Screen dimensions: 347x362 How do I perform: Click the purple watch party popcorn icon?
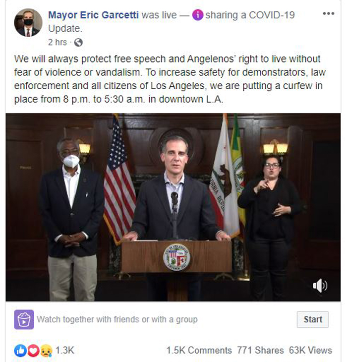24,319
